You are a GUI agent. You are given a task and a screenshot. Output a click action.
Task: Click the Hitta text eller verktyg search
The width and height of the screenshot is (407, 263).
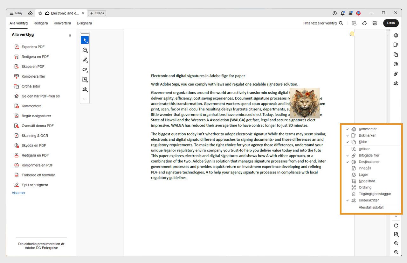323,23
